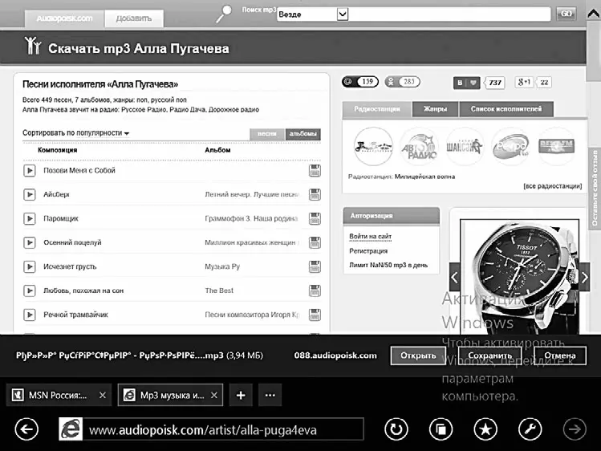Show next ad with right arrow
The height and width of the screenshot is (451, 601).
point(584,277)
